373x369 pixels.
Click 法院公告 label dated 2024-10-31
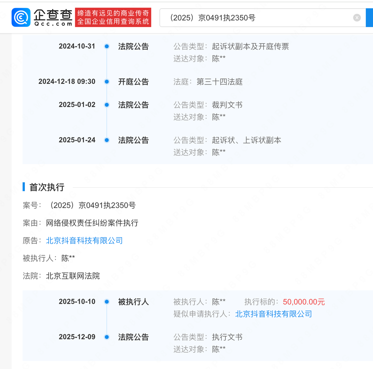[133, 47]
